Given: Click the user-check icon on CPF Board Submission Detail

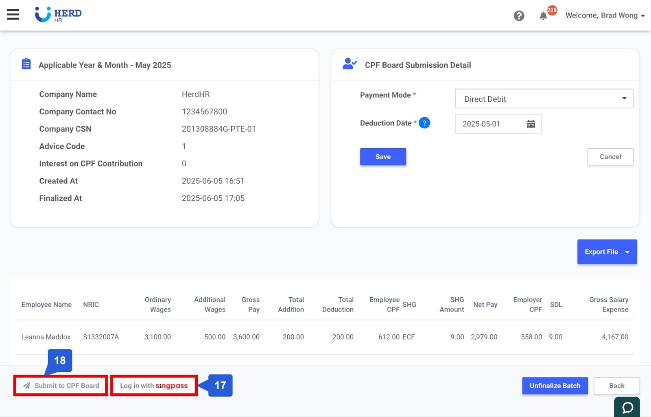Looking at the screenshot, I should click(349, 64).
